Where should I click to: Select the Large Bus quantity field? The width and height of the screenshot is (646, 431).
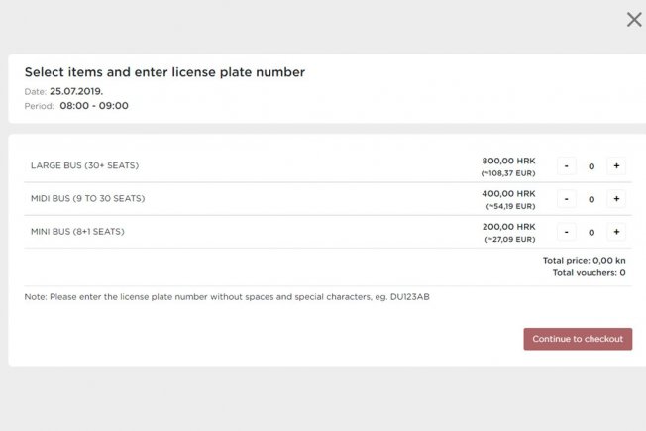(592, 166)
